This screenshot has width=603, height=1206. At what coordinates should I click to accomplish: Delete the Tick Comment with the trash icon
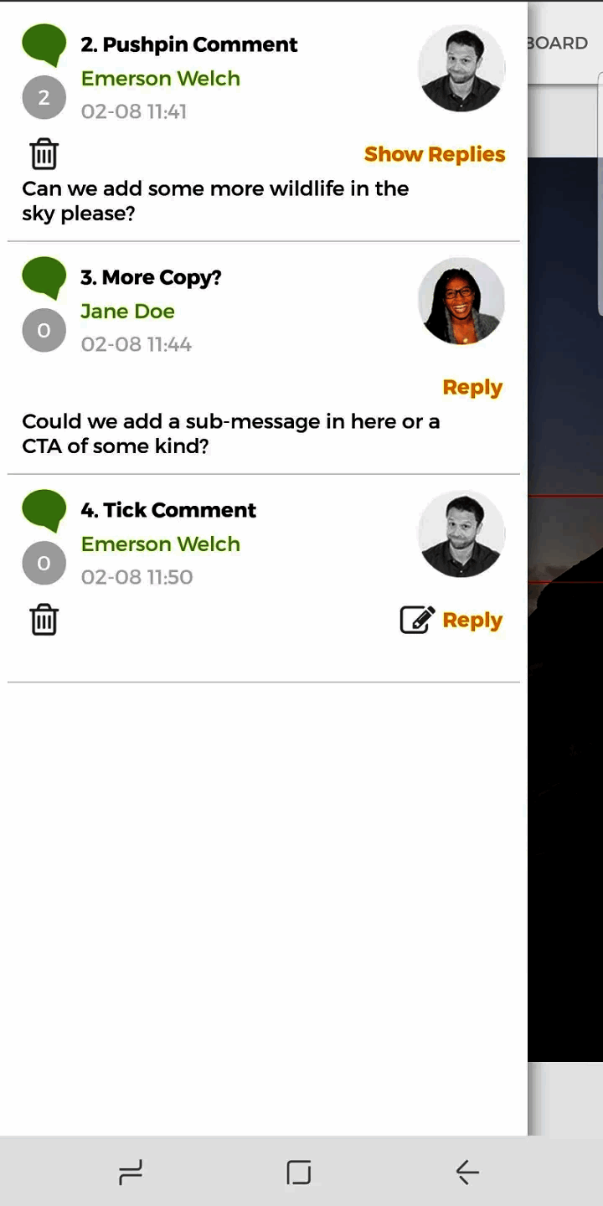tap(44, 620)
